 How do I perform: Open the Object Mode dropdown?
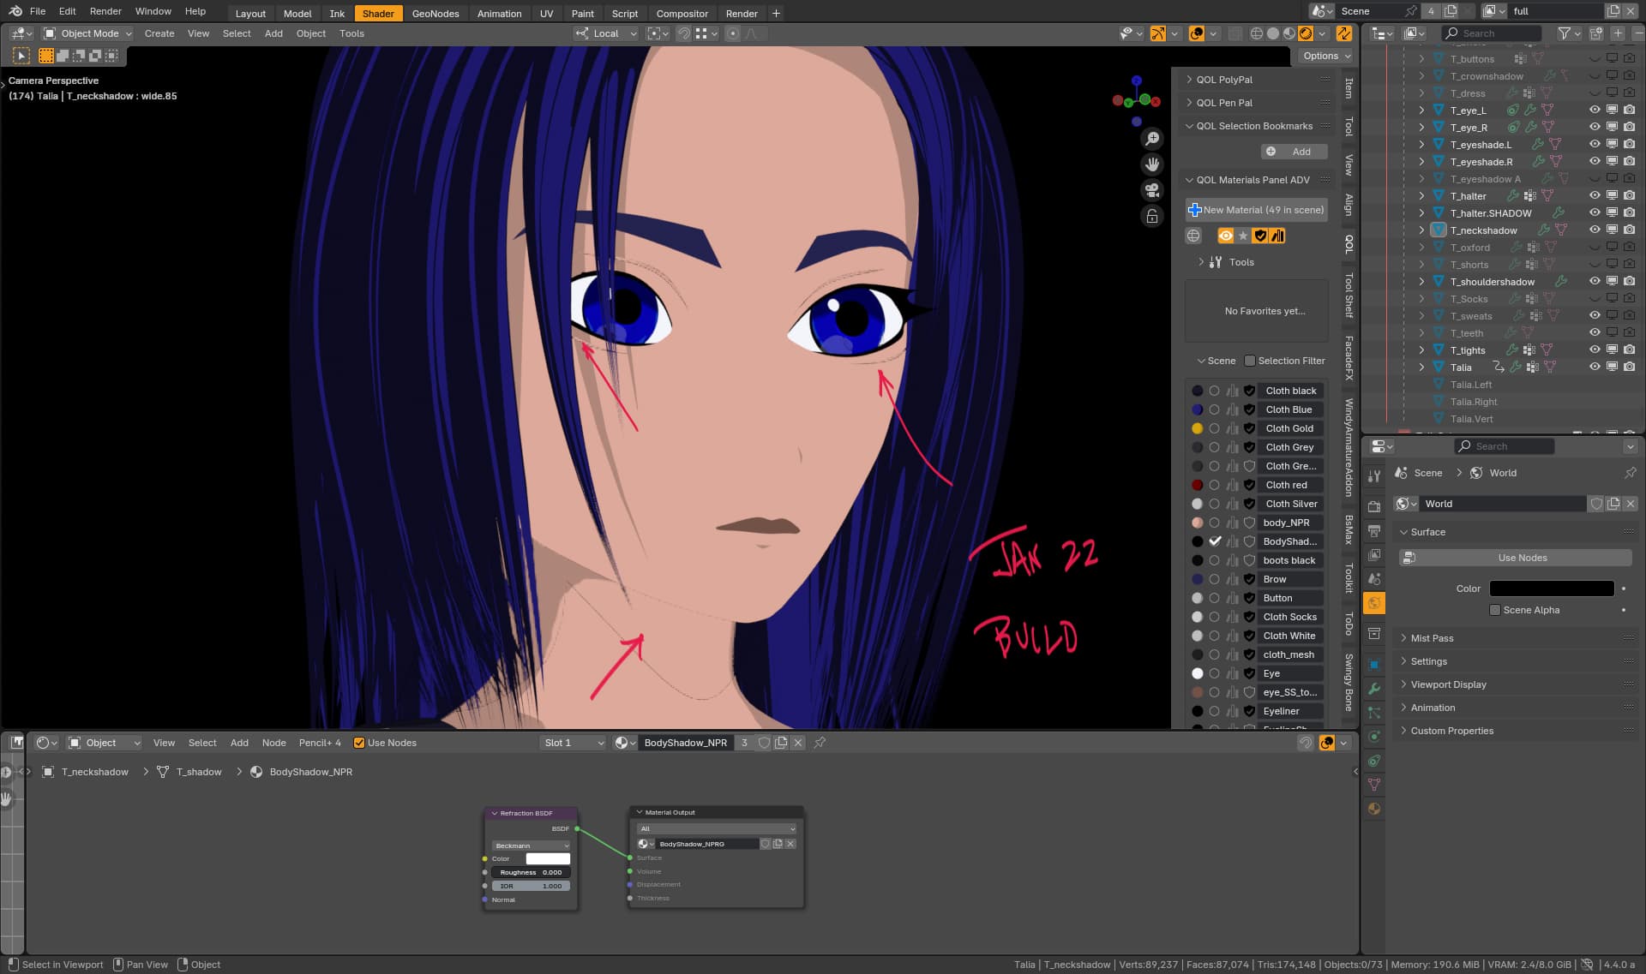point(87,33)
